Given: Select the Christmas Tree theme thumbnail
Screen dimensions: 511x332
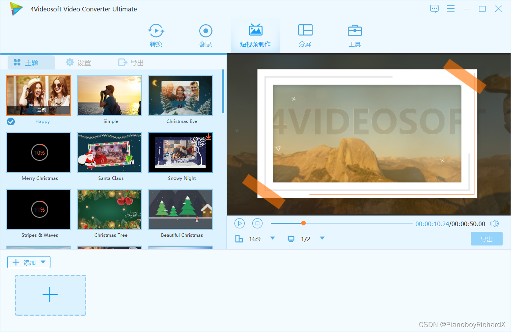Looking at the screenshot, I should click(x=109, y=209).
